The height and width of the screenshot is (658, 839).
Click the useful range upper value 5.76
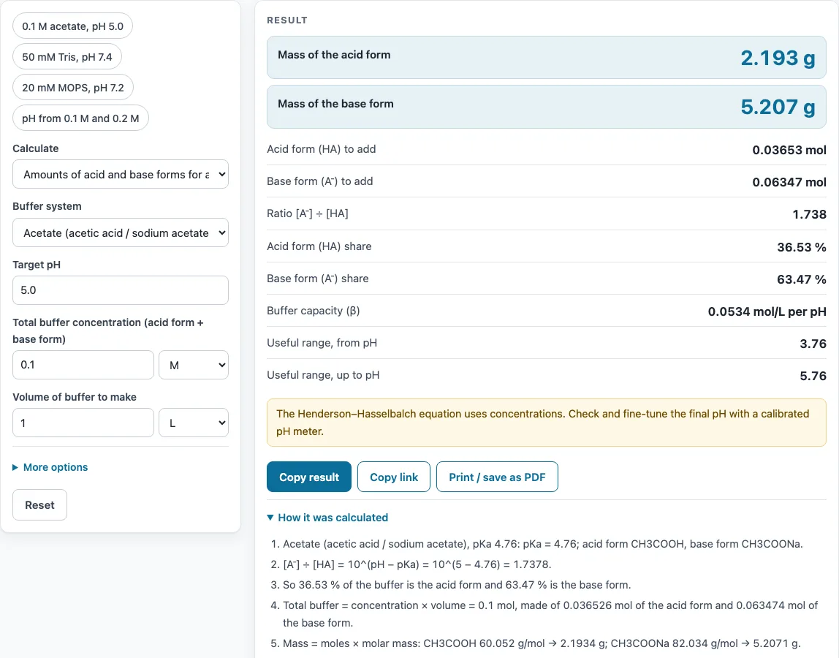click(x=813, y=375)
